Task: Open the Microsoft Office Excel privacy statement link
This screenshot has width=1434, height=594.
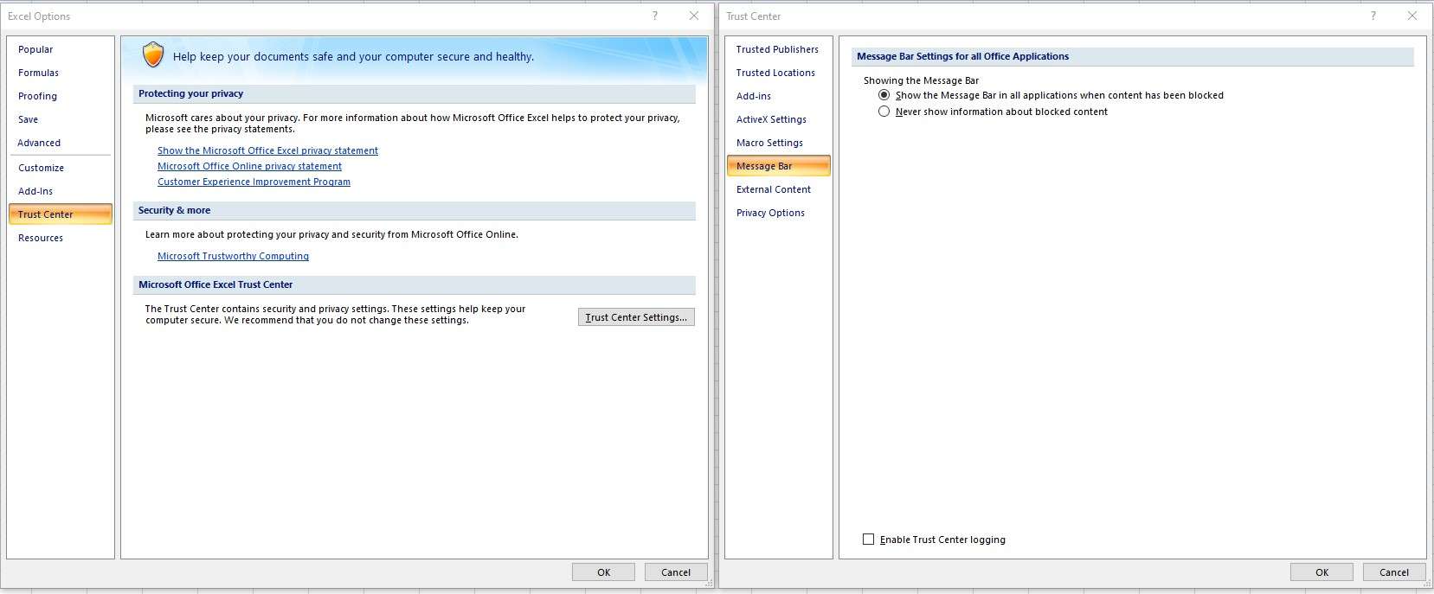Action: 267,150
